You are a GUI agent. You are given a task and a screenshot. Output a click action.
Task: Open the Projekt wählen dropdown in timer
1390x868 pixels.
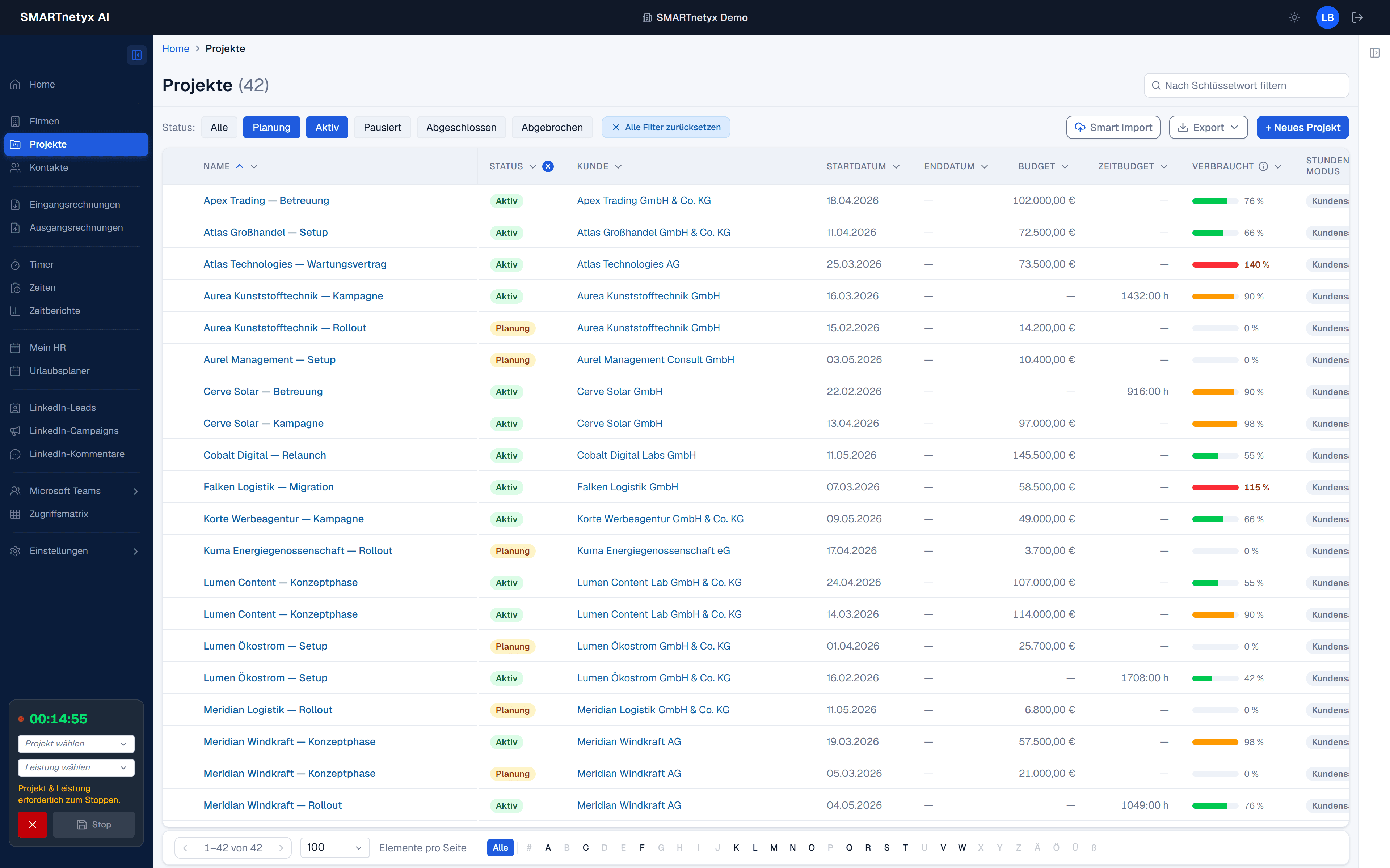(x=76, y=744)
